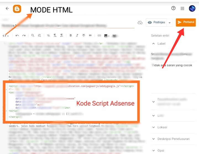This screenshot has width=199, height=154.
Task: Click the adsbygoogle.js script line
Action: tap(71, 86)
